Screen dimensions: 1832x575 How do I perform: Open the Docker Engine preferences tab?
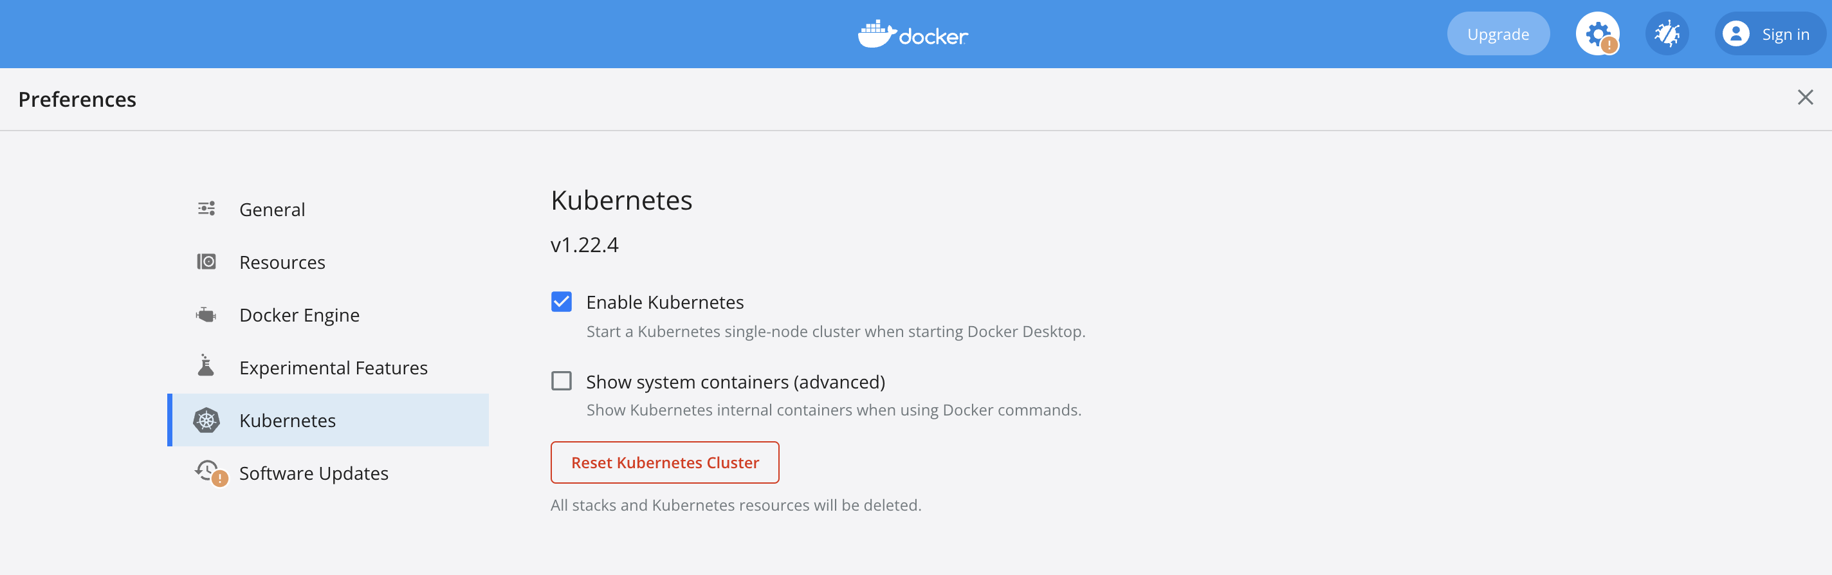[x=328, y=315]
